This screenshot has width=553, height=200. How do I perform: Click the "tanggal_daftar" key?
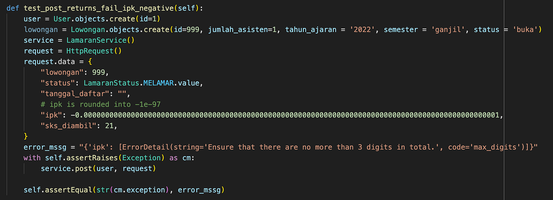(75, 93)
